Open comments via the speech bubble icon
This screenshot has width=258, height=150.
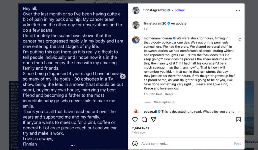(144, 120)
